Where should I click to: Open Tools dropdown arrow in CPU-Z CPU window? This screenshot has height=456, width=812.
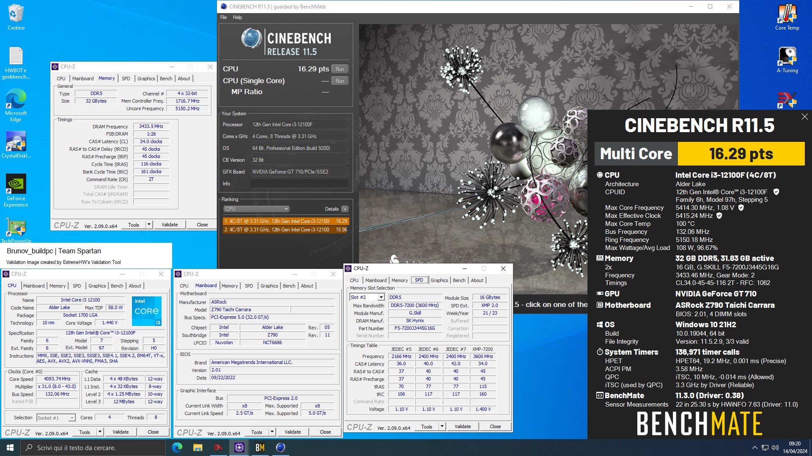pyautogui.click(x=100, y=432)
